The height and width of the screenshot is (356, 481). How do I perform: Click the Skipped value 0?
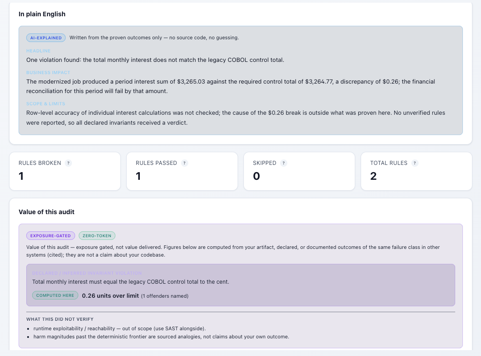[257, 176]
